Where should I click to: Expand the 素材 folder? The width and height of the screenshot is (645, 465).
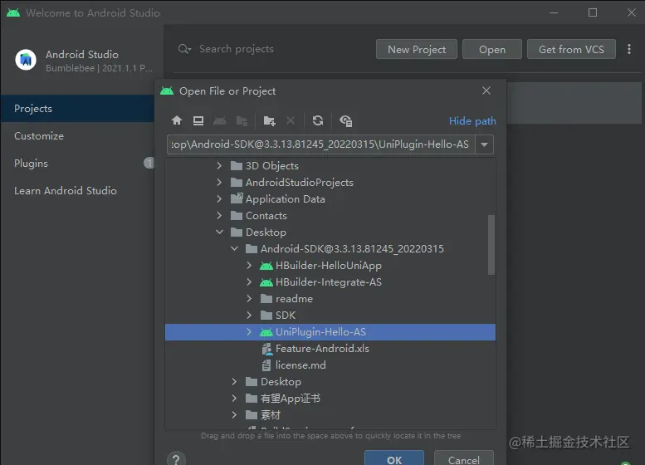pyautogui.click(x=234, y=415)
